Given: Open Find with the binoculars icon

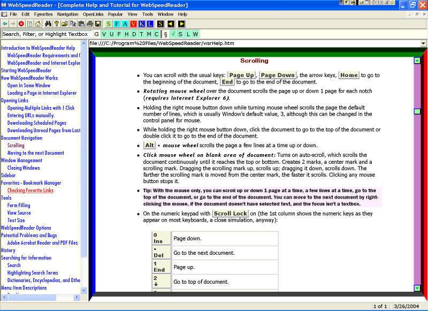Looking at the screenshot, I should (x=48, y=24).
